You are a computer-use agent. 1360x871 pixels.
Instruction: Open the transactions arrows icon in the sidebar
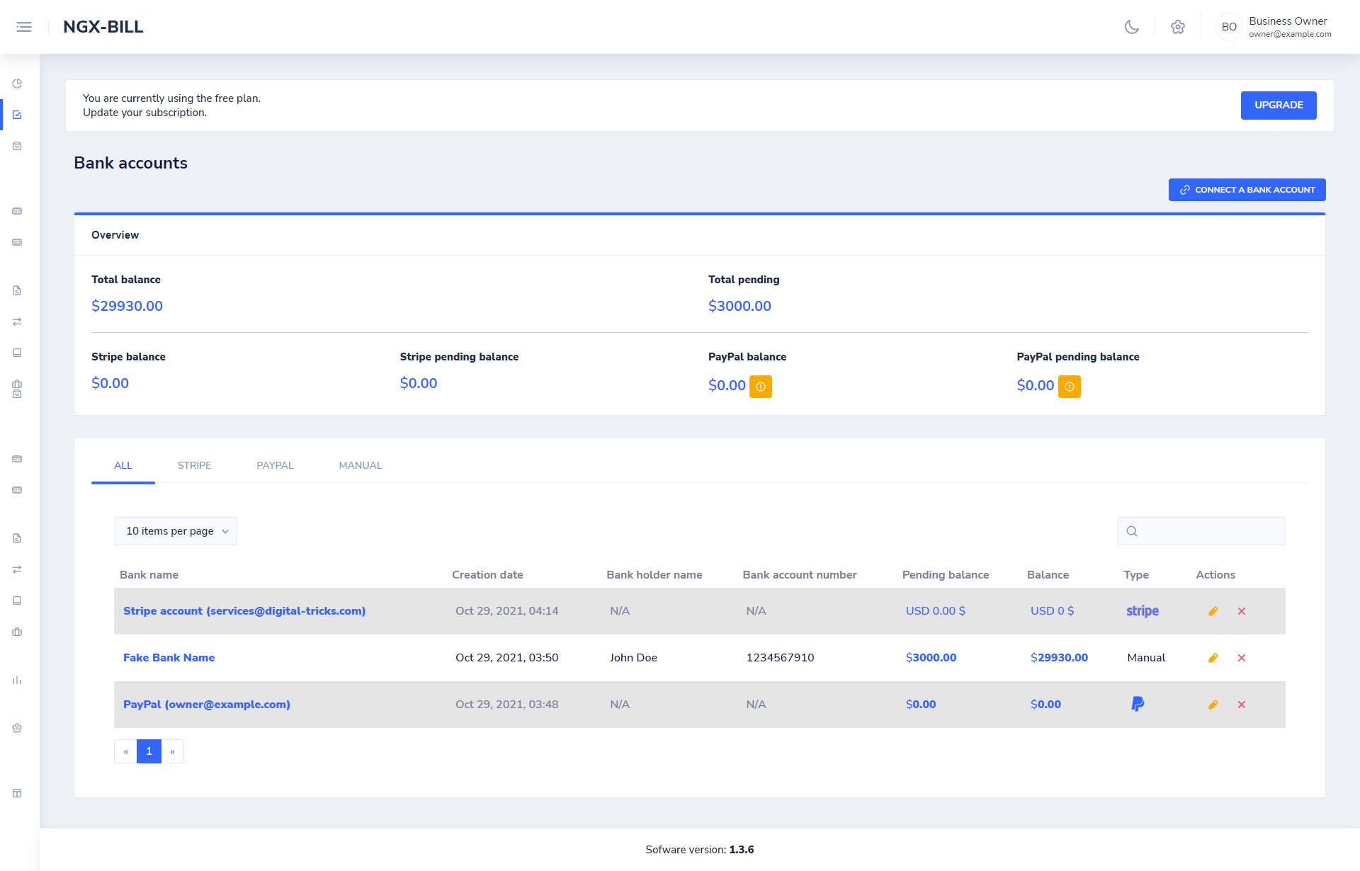[17, 321]
